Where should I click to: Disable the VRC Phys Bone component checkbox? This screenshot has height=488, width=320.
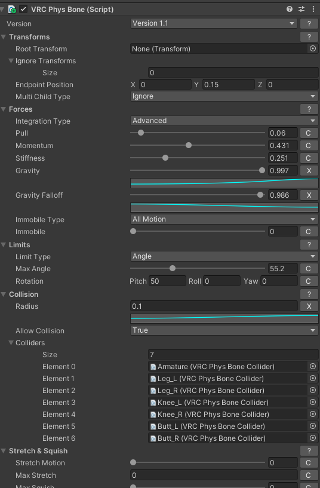pos(23,10)
